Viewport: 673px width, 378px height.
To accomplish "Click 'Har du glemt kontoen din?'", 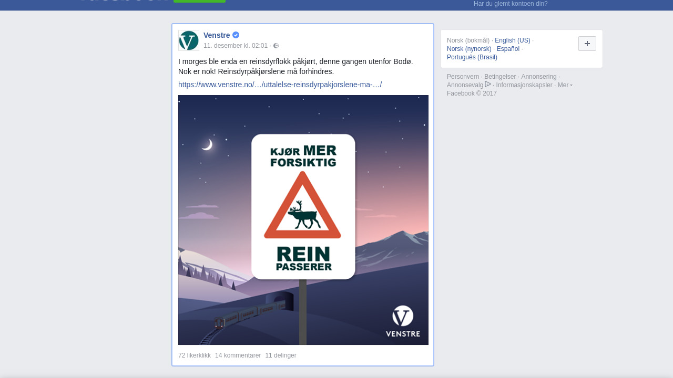I will coord(511,4).
